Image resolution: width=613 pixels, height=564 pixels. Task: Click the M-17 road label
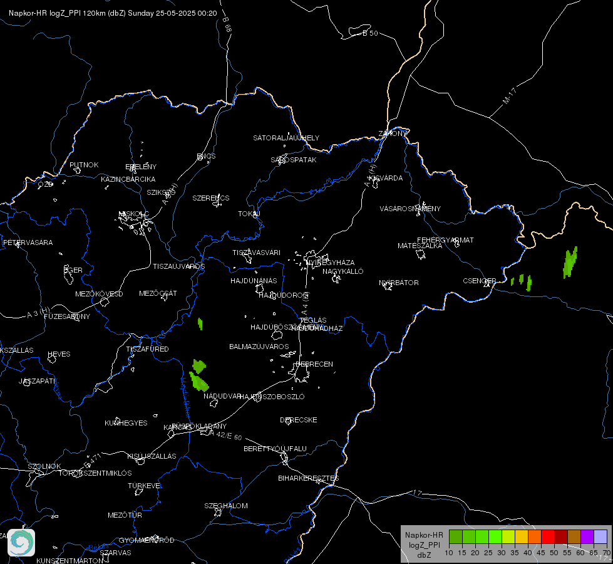(510, 96)
